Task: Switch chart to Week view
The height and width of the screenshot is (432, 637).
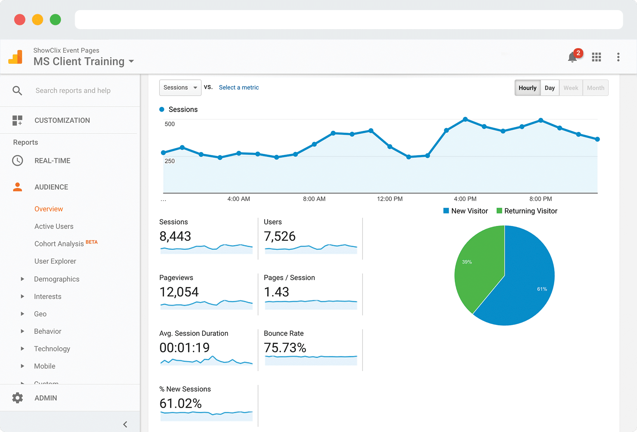Action: coord(571,88)
